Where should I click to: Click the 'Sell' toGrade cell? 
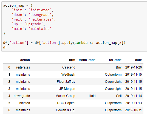point(119,96)
